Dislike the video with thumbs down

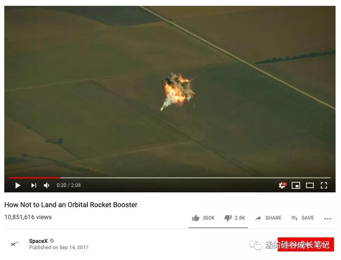coord(228,218)
